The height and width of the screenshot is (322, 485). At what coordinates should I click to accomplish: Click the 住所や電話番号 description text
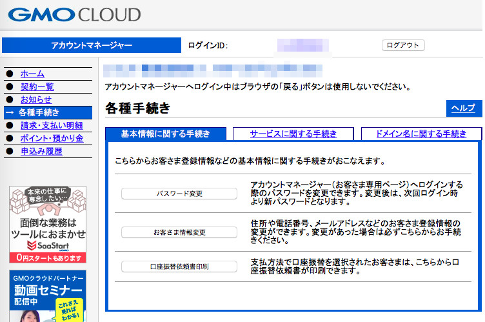click(x=356, y=232)
